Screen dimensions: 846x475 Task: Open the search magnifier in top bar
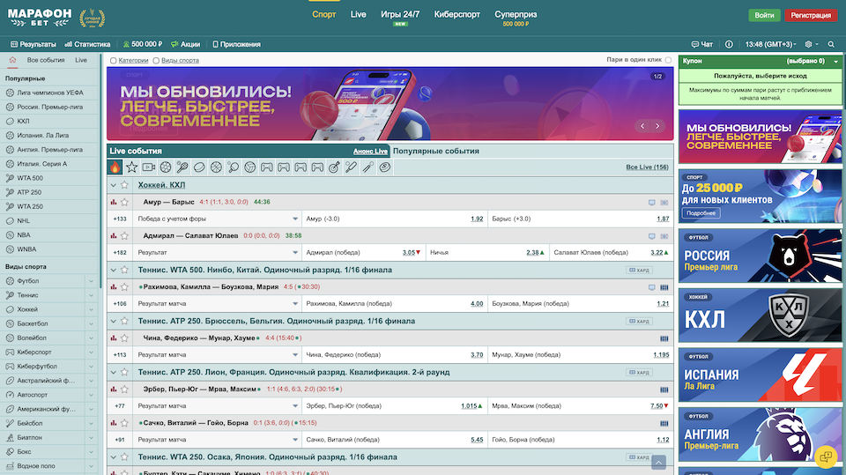point(831,44)
